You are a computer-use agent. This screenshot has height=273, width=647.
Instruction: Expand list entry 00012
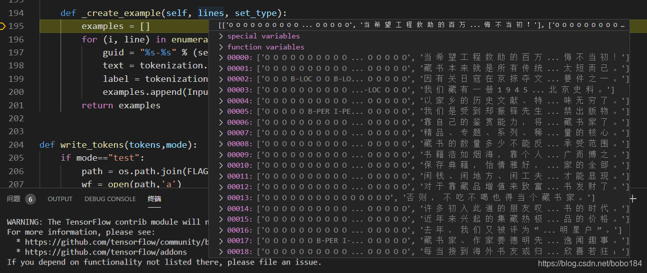(221, 187)
